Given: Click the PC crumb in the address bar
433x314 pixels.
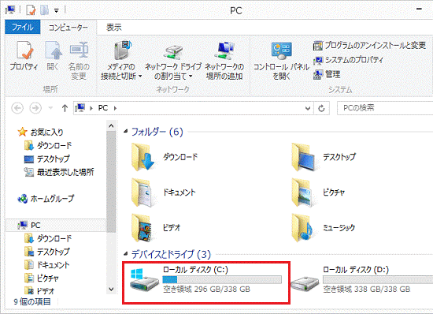Looking at the screenshot, I should tap(103, 108).
